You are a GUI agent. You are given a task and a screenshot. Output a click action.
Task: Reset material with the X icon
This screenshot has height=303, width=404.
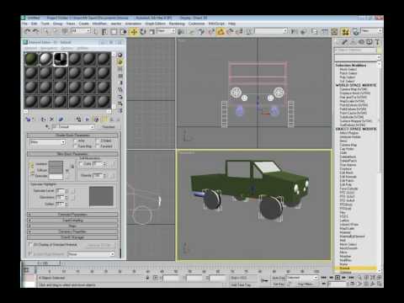(51, 120)
